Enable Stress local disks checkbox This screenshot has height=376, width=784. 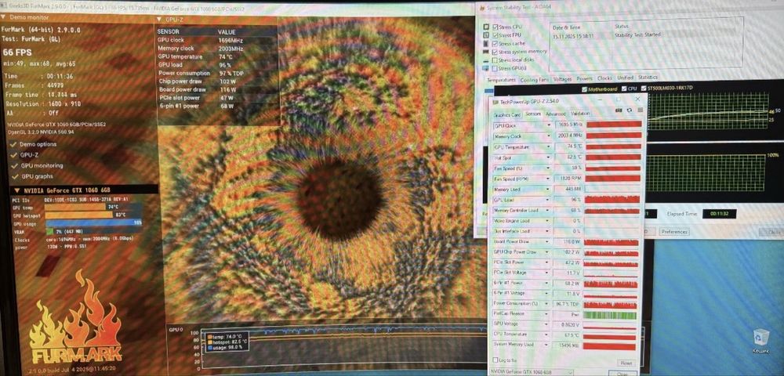pyautogui.click(x=495, y=60)
